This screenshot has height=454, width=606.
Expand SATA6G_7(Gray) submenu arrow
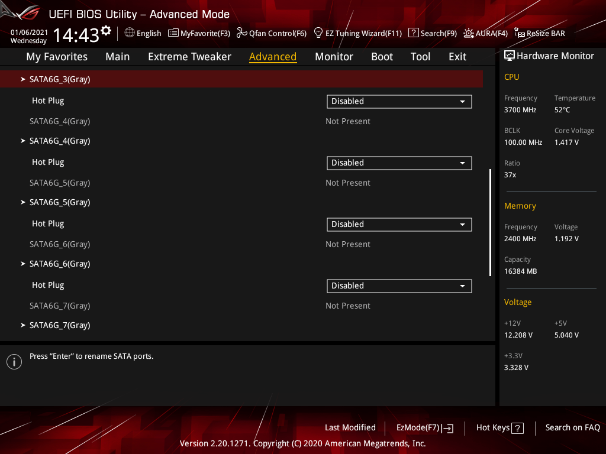coord(23,325)
